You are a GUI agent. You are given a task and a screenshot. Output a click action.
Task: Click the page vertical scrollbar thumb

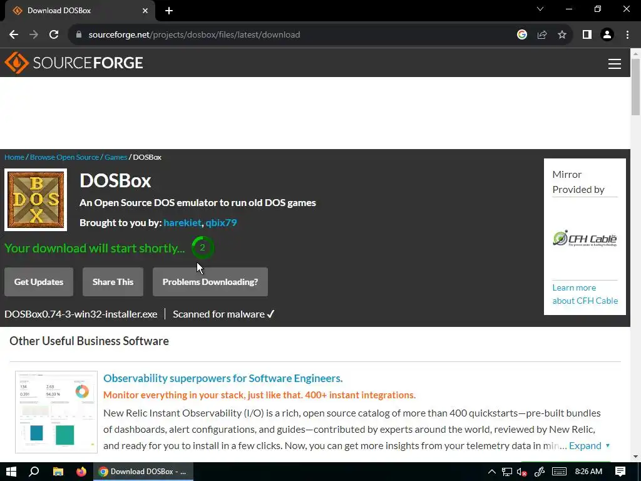(x=636, y=87)
